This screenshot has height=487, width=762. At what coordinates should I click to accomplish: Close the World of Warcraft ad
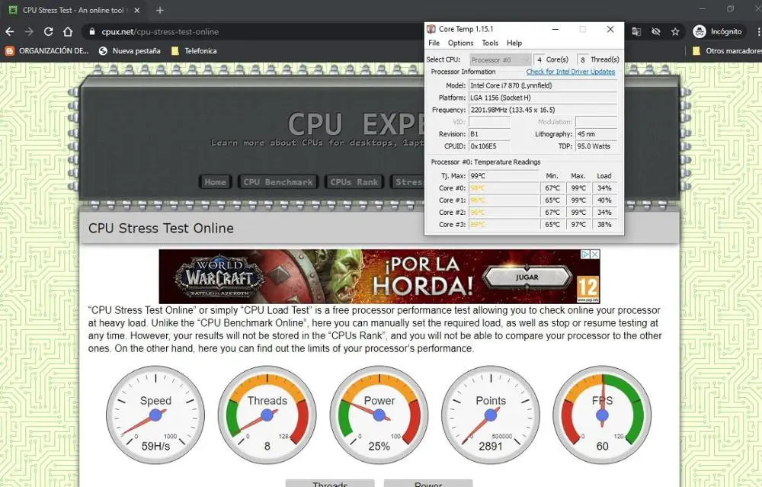(595, 255)
